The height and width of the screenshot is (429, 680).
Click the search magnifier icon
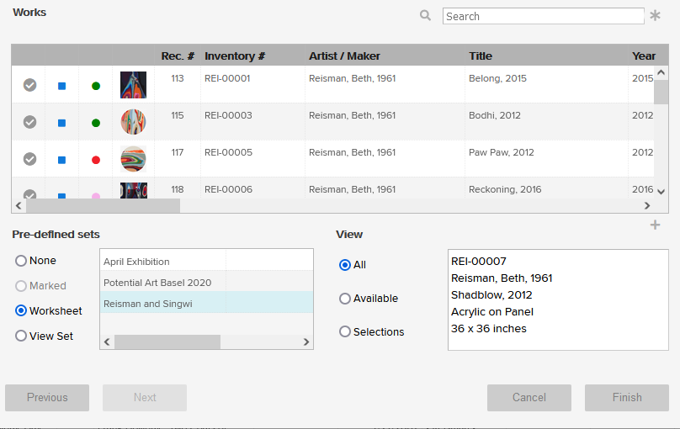(425, 15)
